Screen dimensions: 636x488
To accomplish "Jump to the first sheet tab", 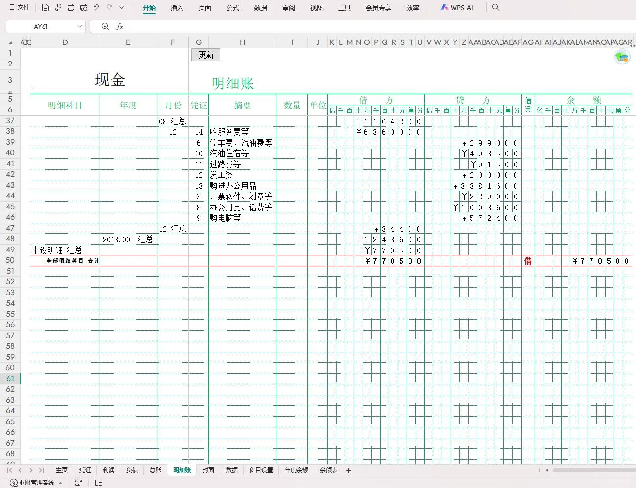I will (x=9, y=470).
